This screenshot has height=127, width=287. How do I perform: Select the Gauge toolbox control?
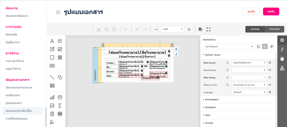60,97
